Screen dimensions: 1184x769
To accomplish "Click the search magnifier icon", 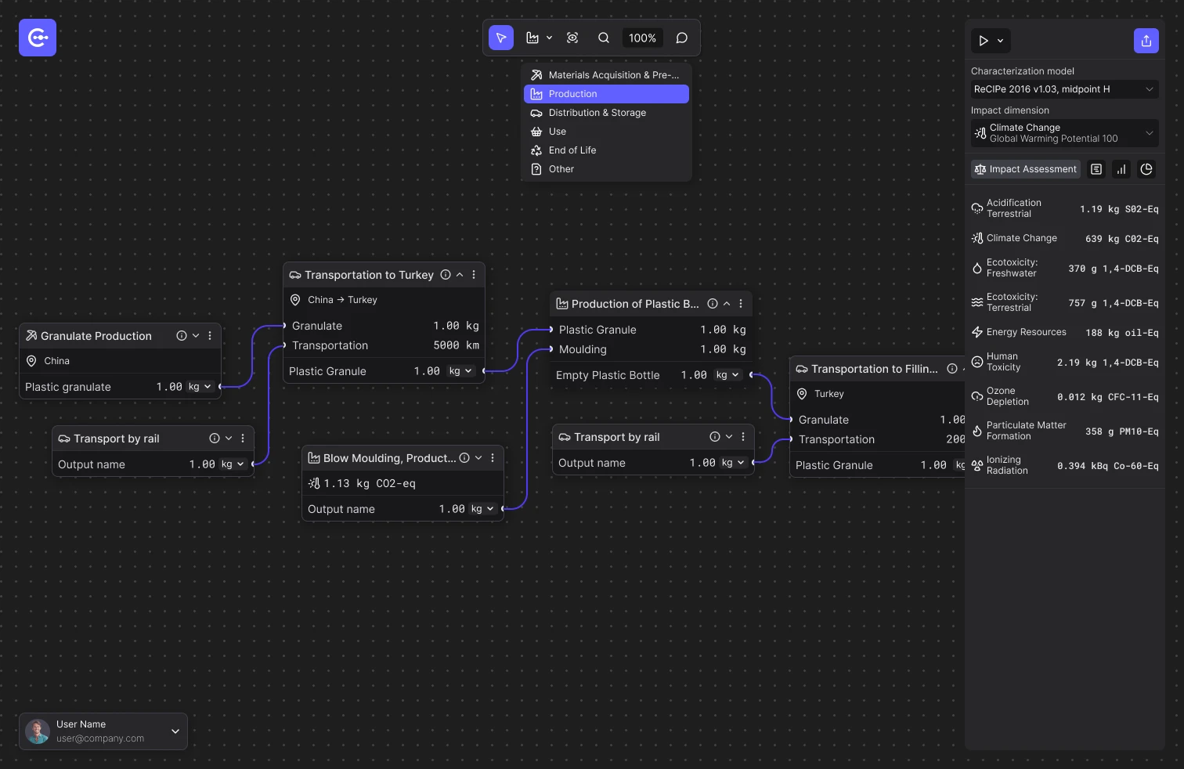I will pyautogui.click(x=604, y=38).
